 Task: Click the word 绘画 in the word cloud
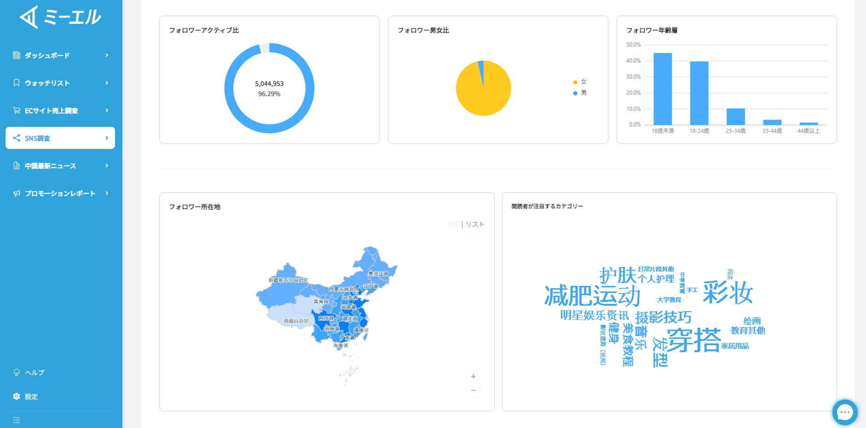click(752, 321)
